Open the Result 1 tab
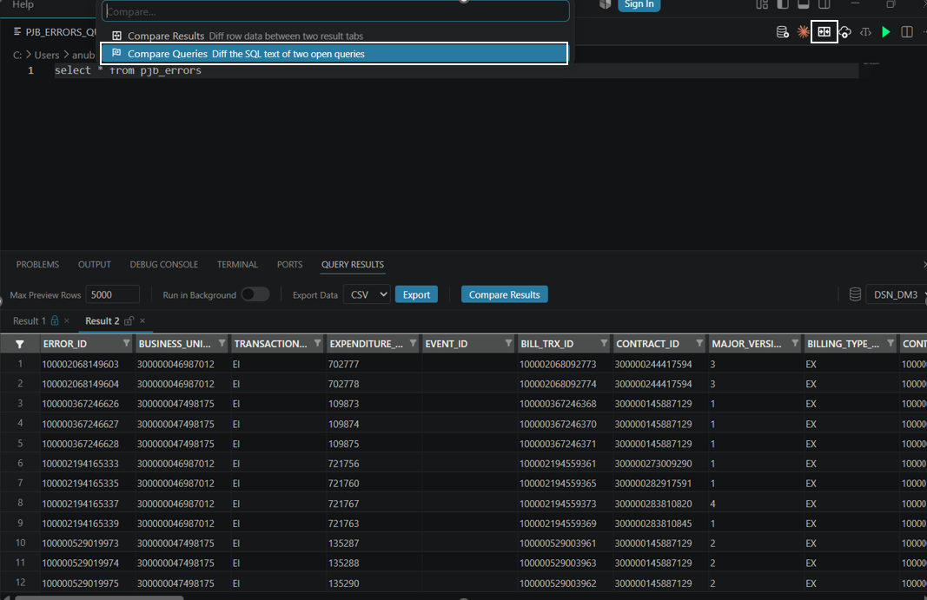927x600 pixels. [x=29, y=320]
